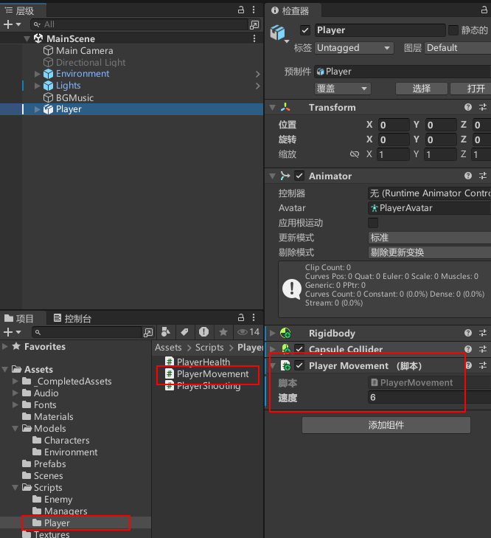Toggle the hidden packages eye icon showing 14

pos(248,332)
